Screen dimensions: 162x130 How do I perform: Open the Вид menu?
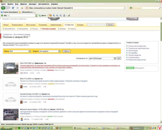17,4
